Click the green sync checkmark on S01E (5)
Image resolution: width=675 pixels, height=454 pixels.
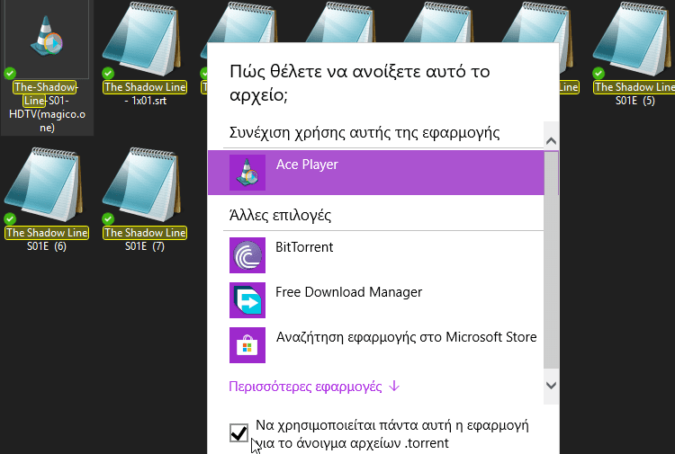(x=598, y=74)
